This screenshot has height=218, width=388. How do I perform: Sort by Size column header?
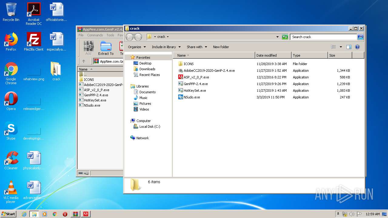coord(340,55)
